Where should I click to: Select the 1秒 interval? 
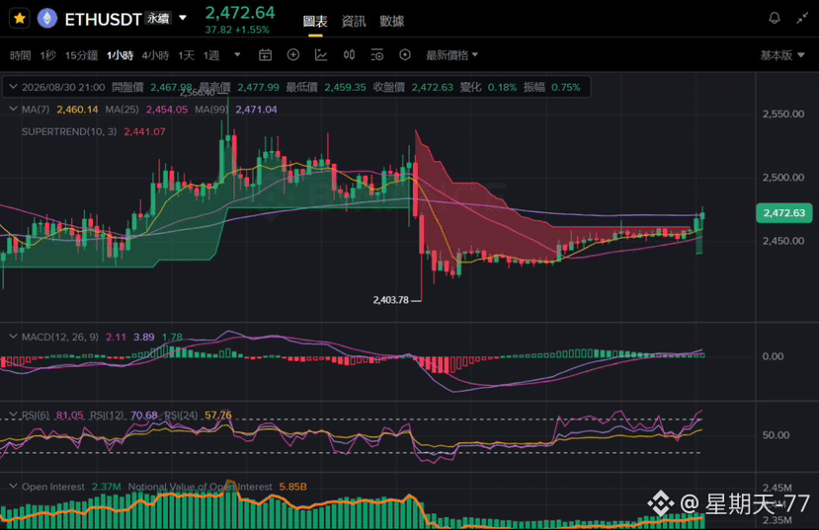coord(48,55)
